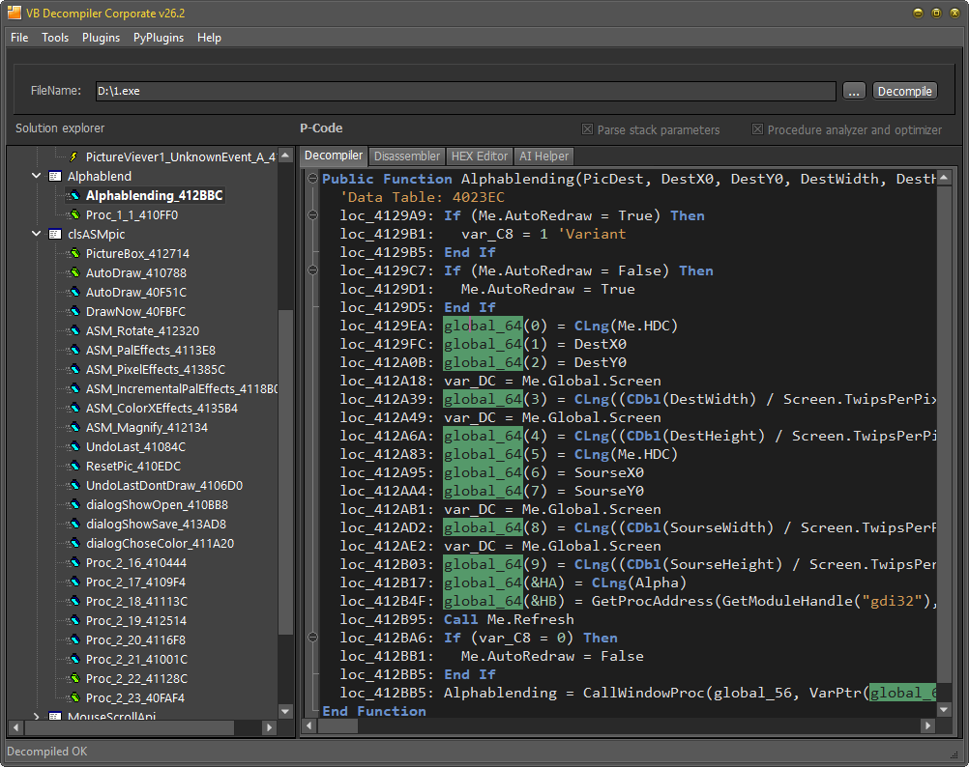
Task: Click the FileName input field
Action: click(465, 91)
